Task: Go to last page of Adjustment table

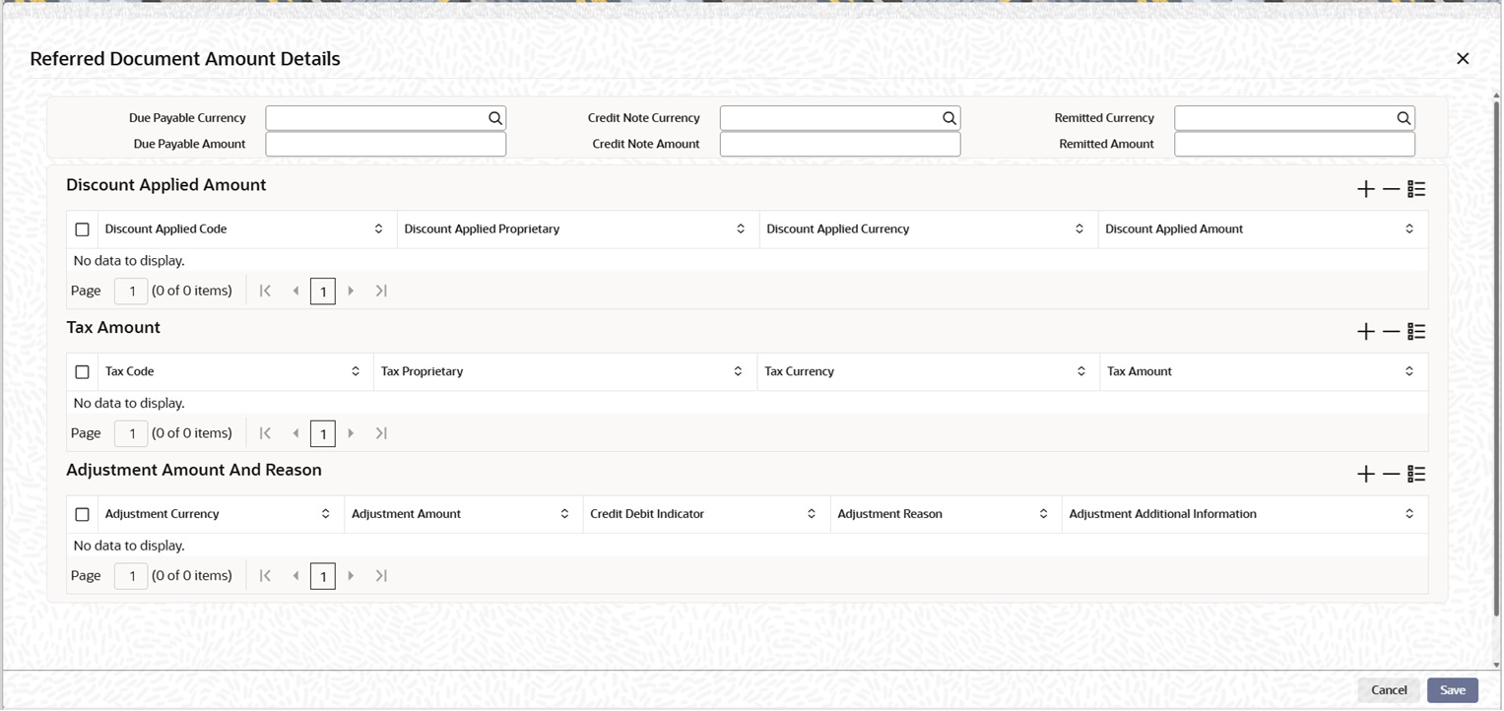Action: point(381,576)
